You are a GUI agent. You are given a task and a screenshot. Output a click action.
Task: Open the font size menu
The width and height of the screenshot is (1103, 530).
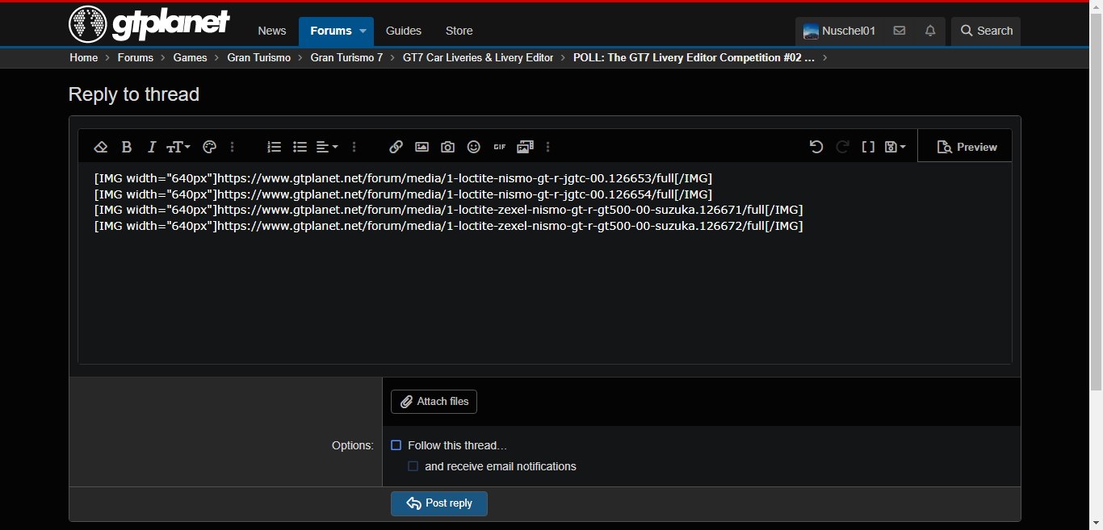[x=178, y=147]
